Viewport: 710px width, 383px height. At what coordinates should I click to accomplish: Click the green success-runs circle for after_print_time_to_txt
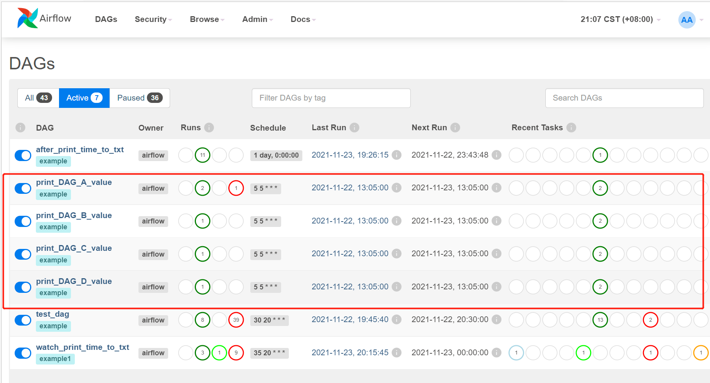(x=202, y=155)
